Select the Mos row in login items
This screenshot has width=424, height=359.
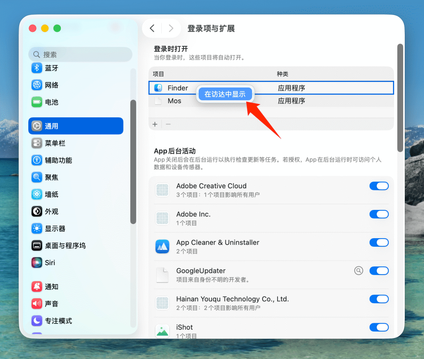[x=271, y=101]
